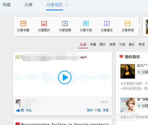
Task: Subscribe to the 艳*郭静 user
Action: [x=143, y=105]
